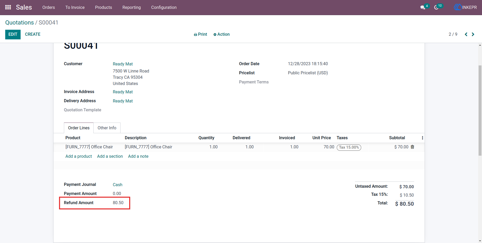Open the Action dropdown

[221, 34]
